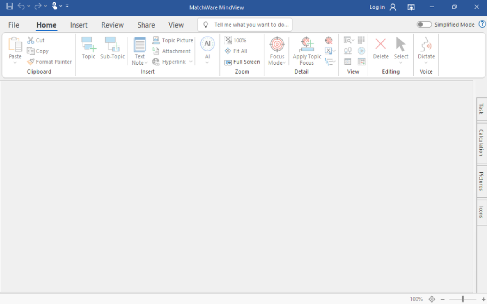Set zoom to 100% in ribbon

pyautogui.click(x=236, y=40)
